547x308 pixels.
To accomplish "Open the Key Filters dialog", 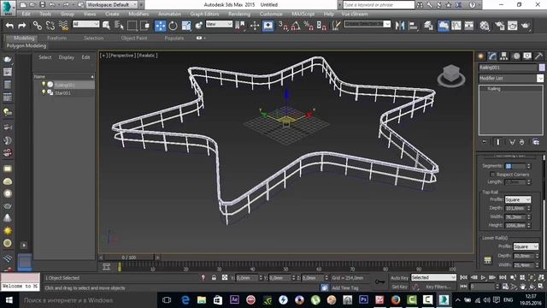I will click(x=438, y=287).
